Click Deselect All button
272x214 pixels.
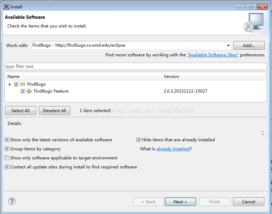(55, 111)
